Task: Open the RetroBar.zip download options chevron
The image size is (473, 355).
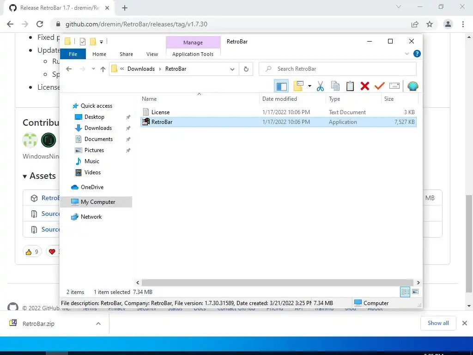Action: 98,324
